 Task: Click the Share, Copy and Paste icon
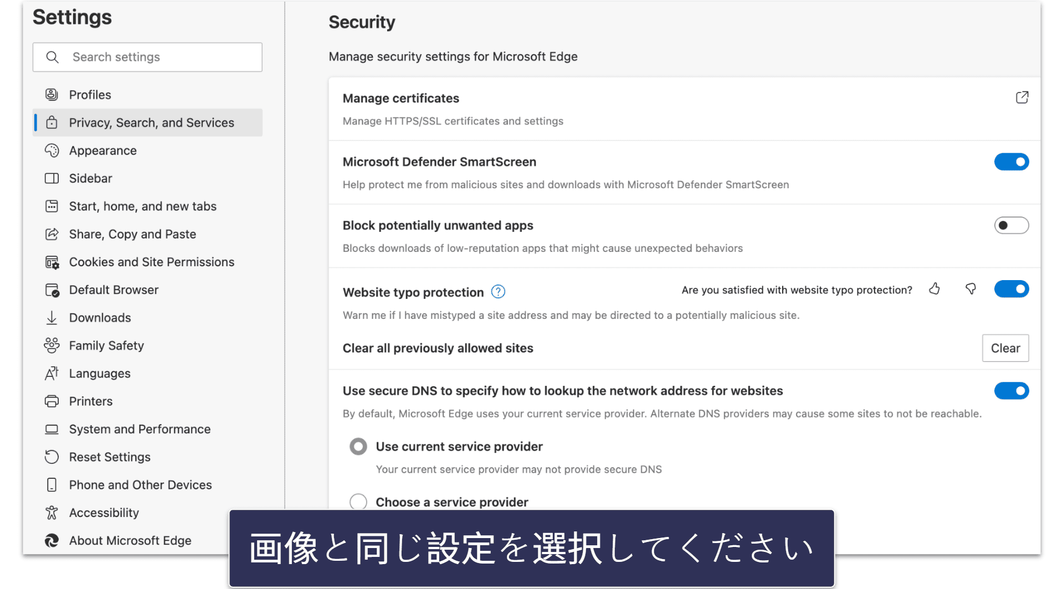tap(52, 234)
